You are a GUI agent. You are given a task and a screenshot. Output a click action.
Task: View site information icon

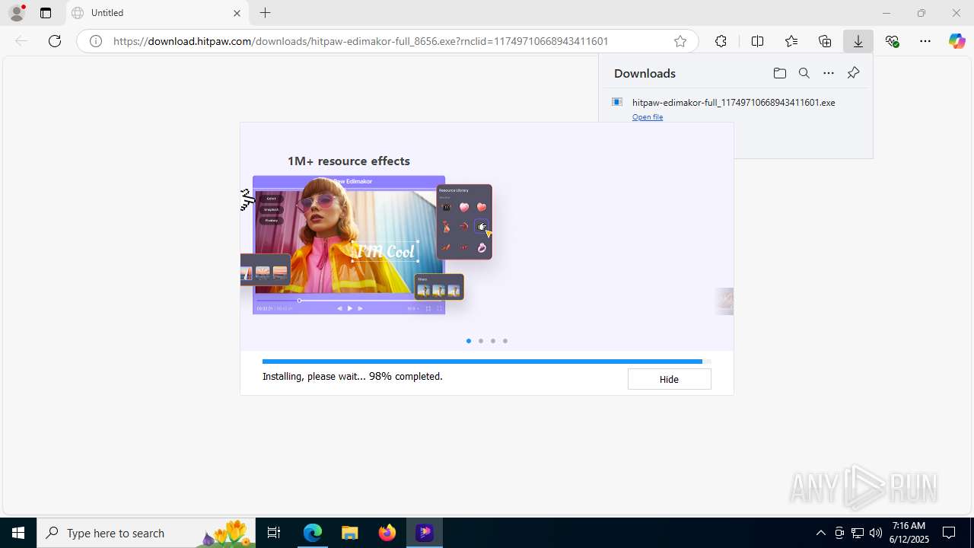[96, 41]
